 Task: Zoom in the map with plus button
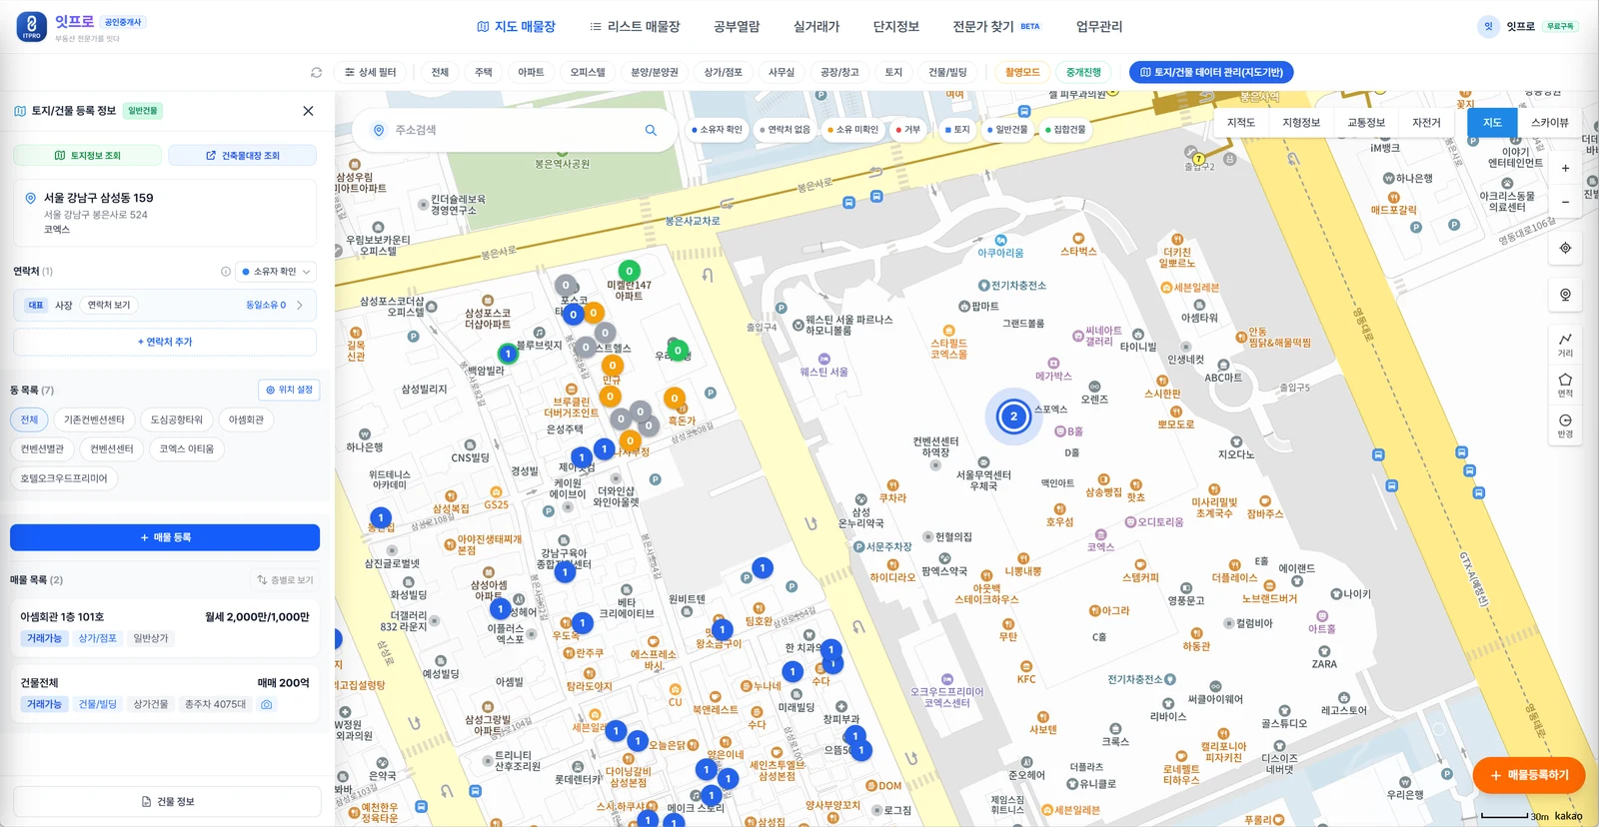(1565, 168)
